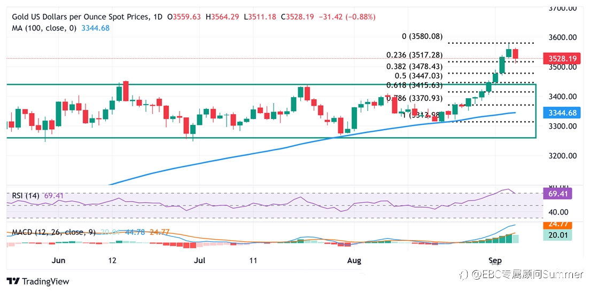Click the Sep label on the time axis
The image size is (590, 293).
click(495, 260)
